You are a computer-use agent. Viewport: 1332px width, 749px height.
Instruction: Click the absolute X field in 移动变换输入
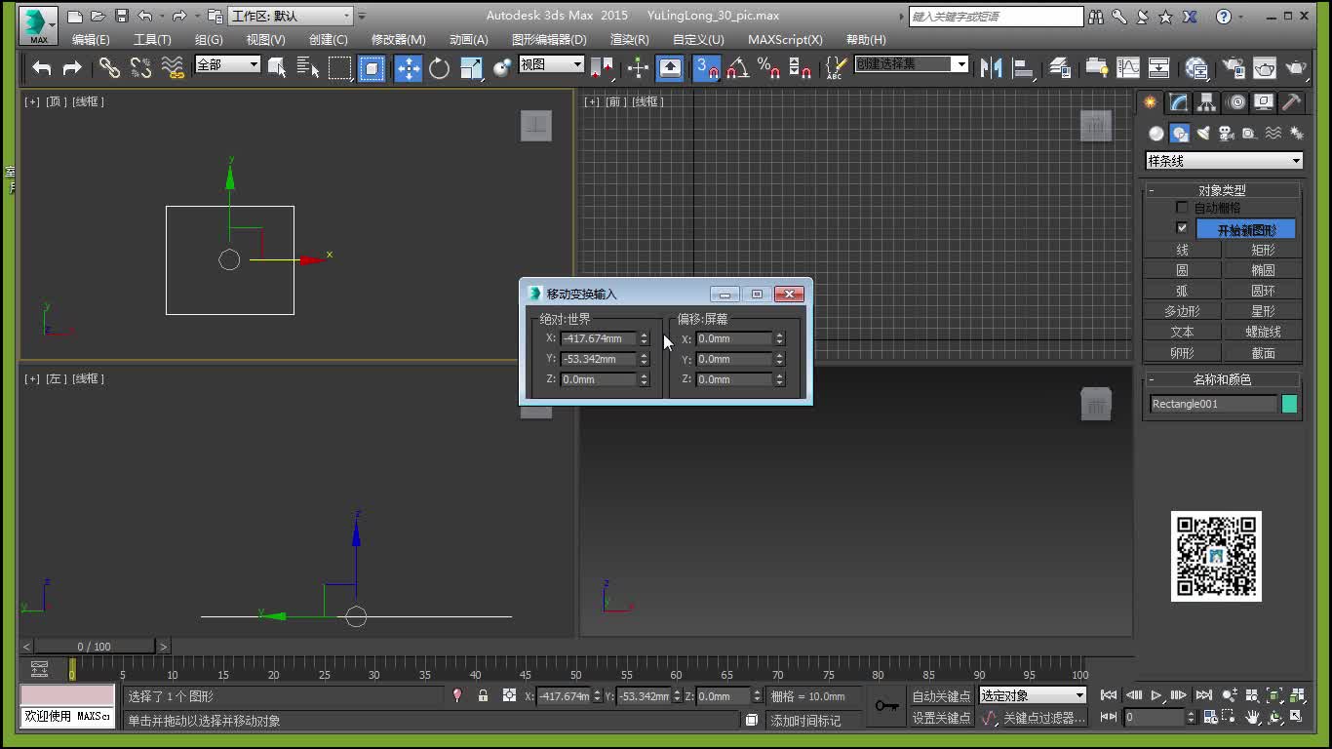(x=598, y=338)
